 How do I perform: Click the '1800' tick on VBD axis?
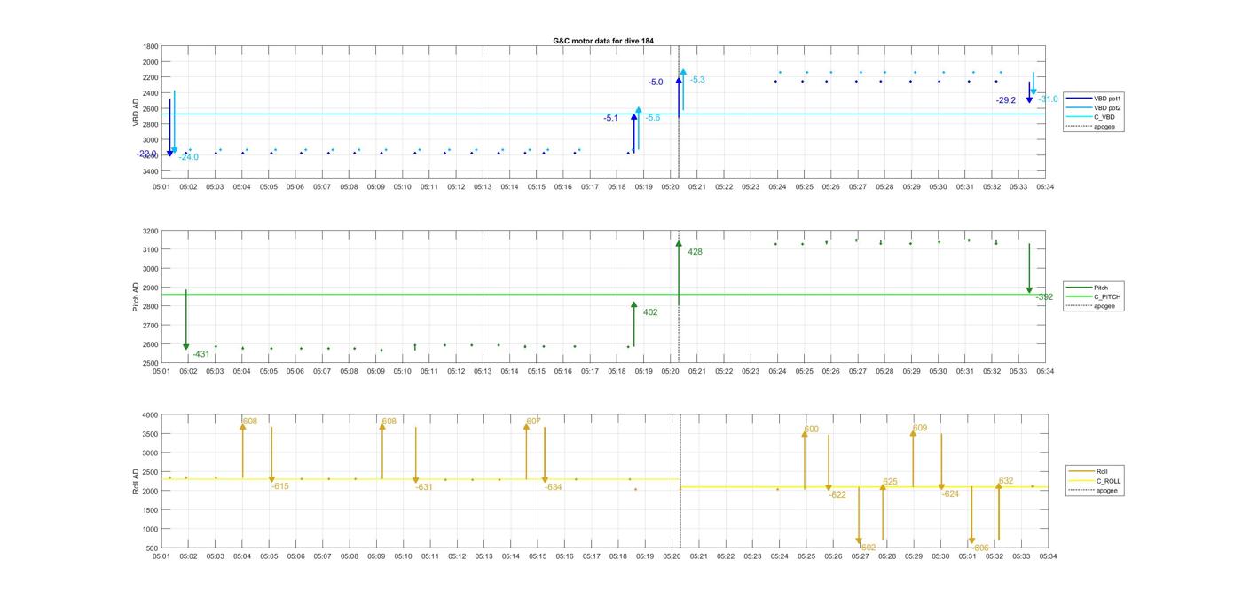(151, 46)
